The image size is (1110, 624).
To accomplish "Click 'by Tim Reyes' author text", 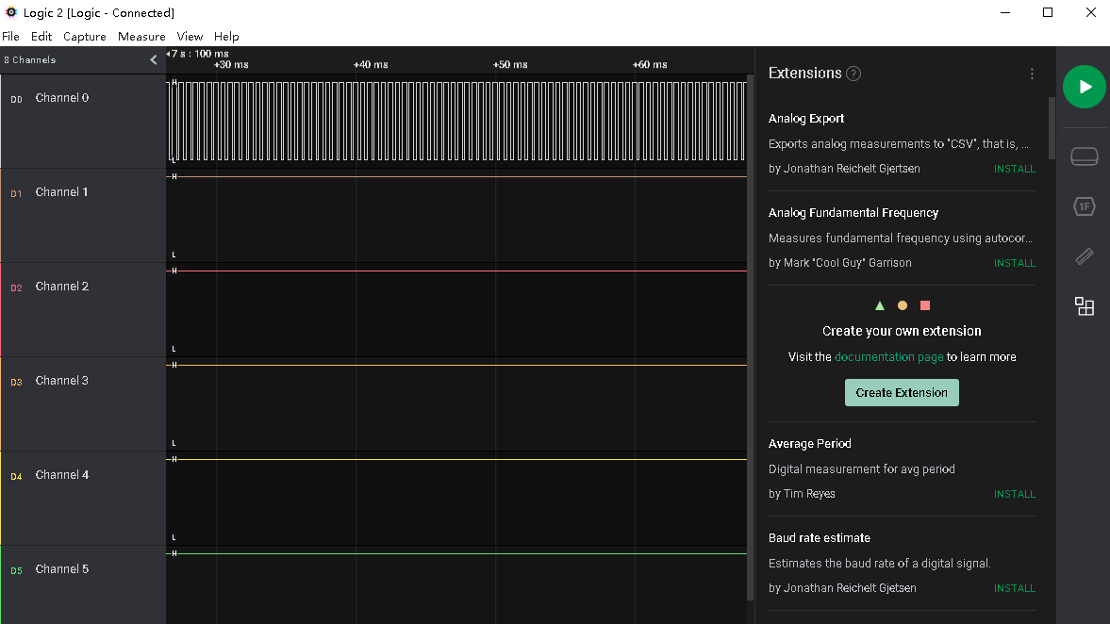I will pyautogui.click(x=802, y=494).
